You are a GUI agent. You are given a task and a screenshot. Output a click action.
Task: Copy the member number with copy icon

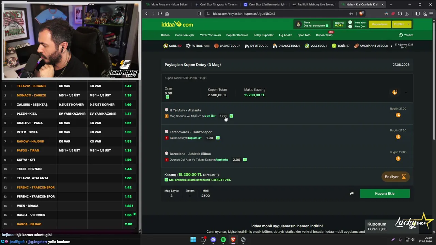point(327,26)
